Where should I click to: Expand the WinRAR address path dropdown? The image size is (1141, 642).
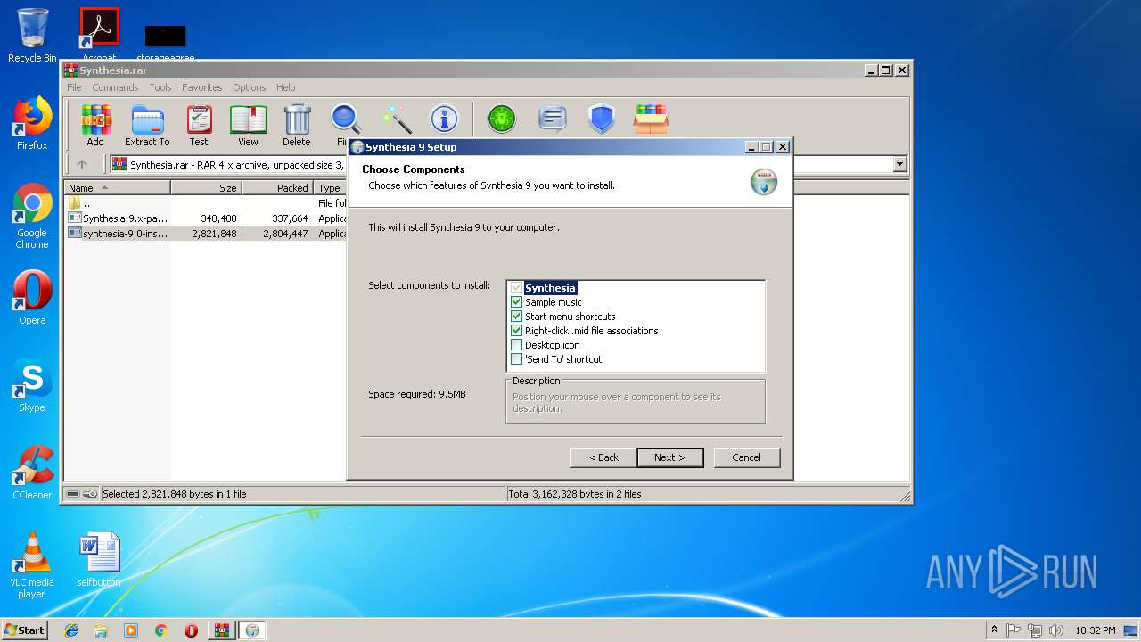(x=899, y=164)
